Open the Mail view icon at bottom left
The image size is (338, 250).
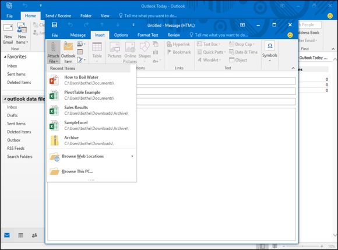coord(7,235)
